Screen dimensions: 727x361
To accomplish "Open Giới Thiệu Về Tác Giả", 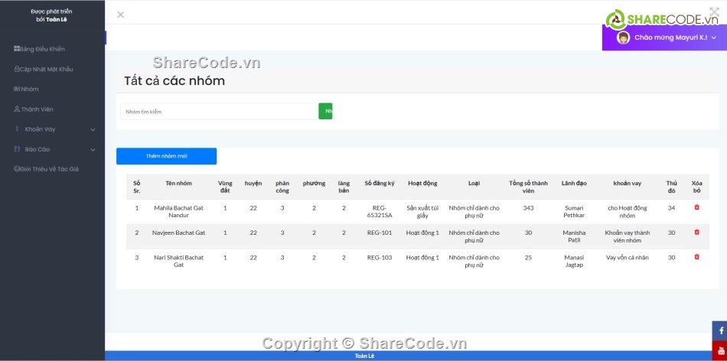I will (x=49, y=169).
